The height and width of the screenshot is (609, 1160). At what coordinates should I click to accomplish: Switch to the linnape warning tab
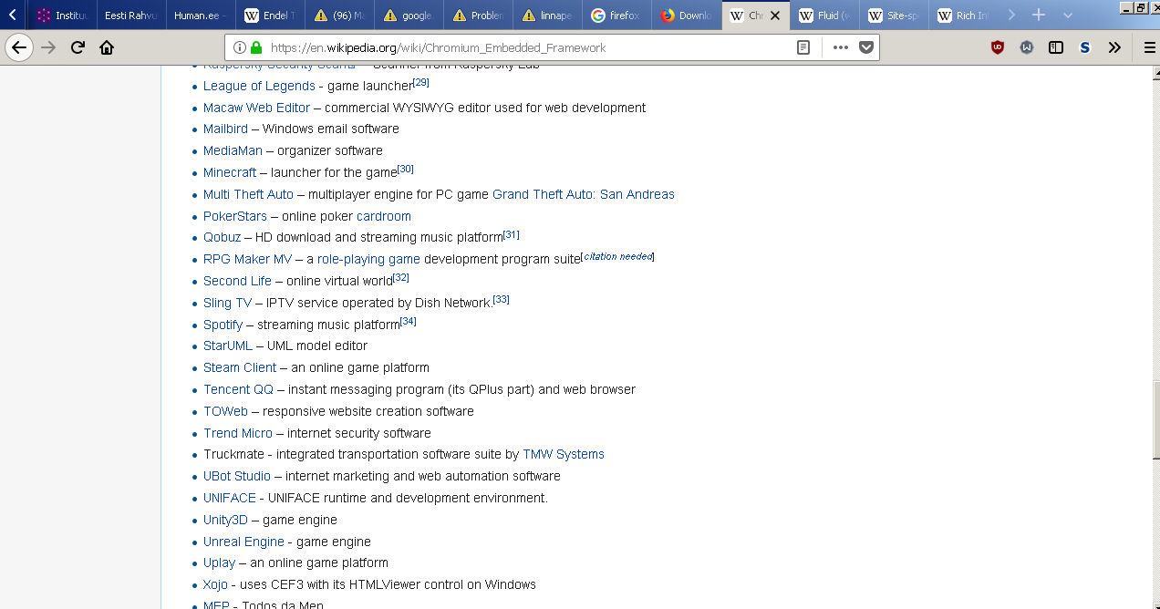(547, 15)
